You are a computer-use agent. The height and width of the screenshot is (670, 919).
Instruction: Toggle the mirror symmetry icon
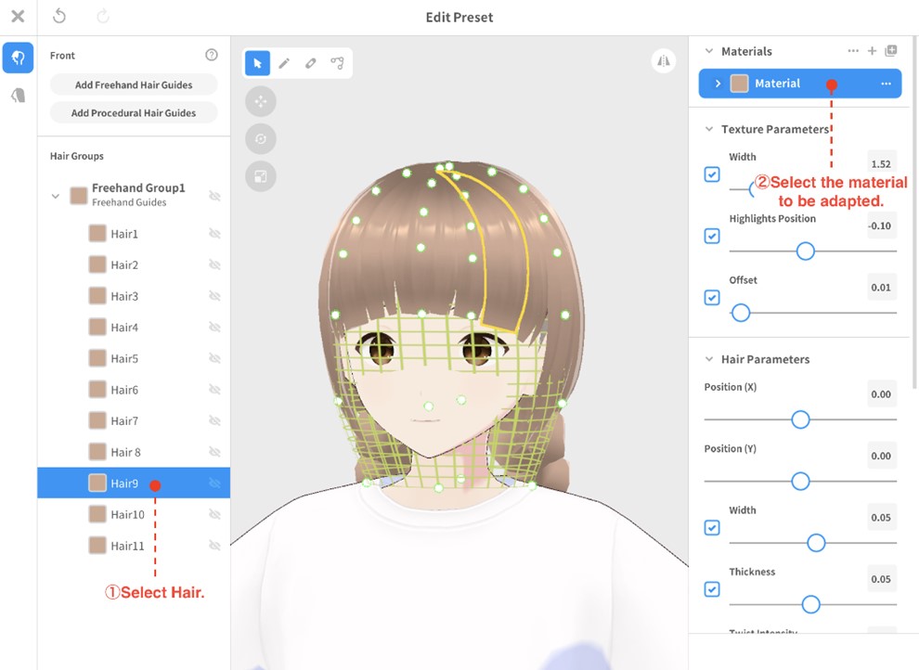(663, 60)
